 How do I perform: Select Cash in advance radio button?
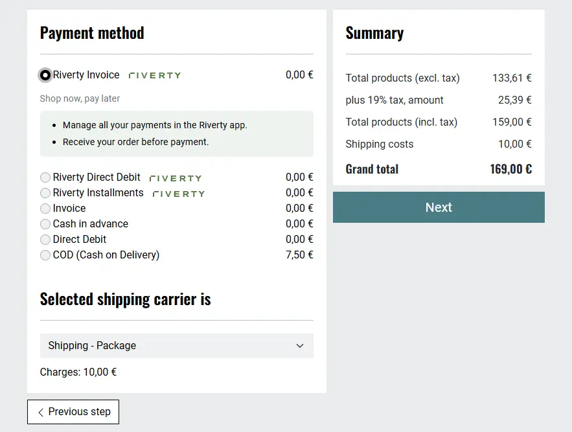(45, 223)
